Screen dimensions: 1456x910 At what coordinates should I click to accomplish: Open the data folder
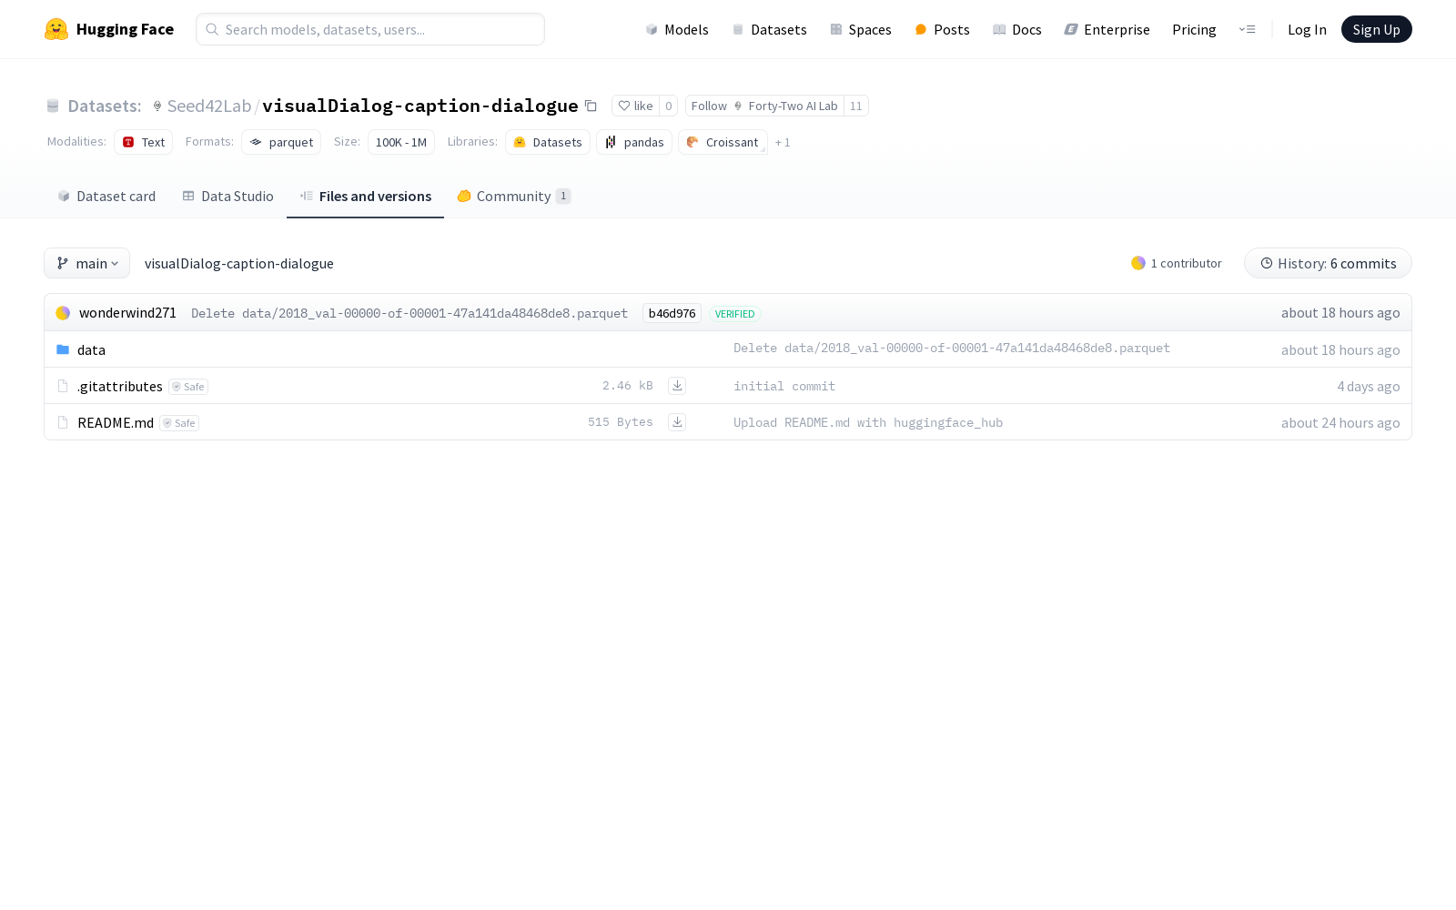click(91, 349)
